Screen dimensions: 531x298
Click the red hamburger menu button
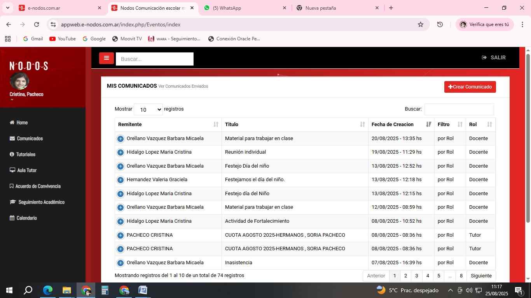click(x=106, y=58)
